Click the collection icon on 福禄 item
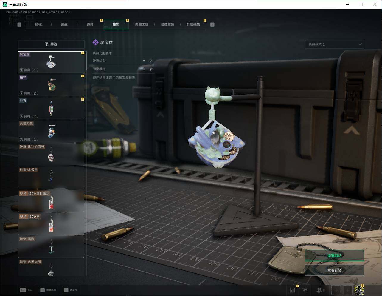 click(x=21, y=93)
